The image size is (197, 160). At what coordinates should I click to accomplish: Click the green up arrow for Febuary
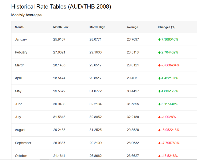pyautogui.click(x=159, y=53)
